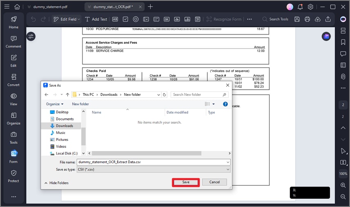The height and width of the screenshot is (207, 350).
Task: Open the Convert tool in sidebar
Action: 14,80
